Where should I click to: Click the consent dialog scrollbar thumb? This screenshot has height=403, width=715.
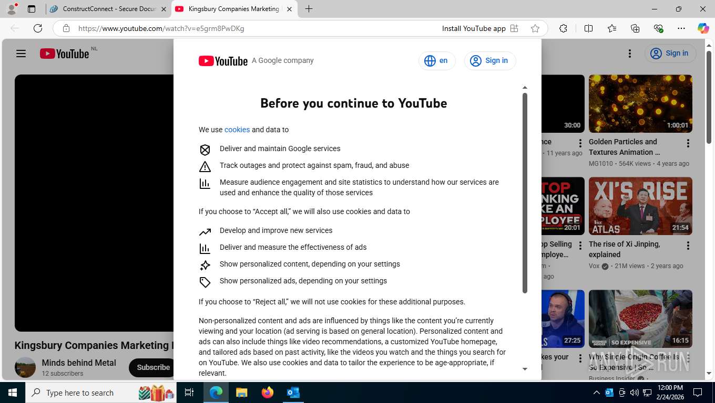(525, 193)
